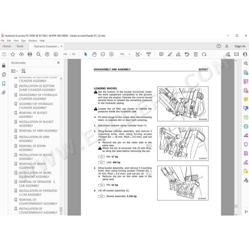Open REMOVAL OF ARM ASSEMBLY bookmark
The width and height of the screenshot is (249, 249).
coord(38,131)
